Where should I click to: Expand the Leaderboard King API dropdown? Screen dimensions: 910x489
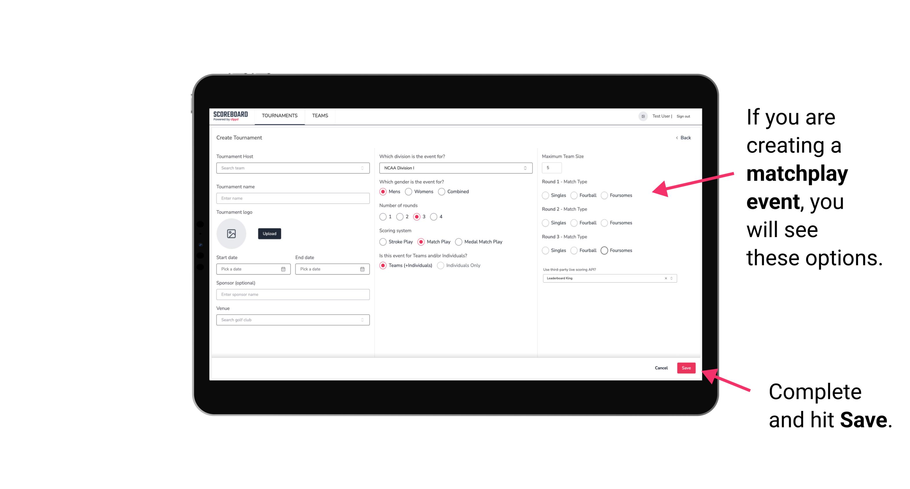(671, 278)
